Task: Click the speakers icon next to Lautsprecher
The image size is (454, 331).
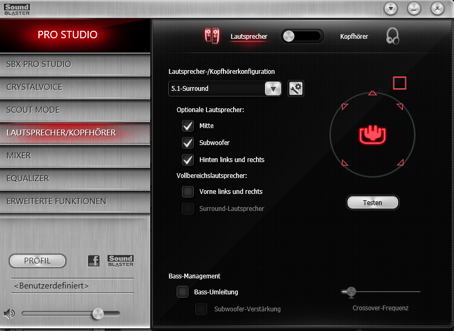Action: coord(212,36)
